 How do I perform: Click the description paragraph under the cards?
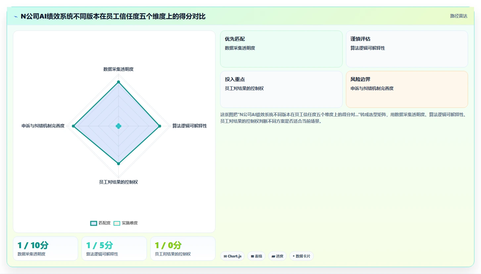(x=344, y=118)
